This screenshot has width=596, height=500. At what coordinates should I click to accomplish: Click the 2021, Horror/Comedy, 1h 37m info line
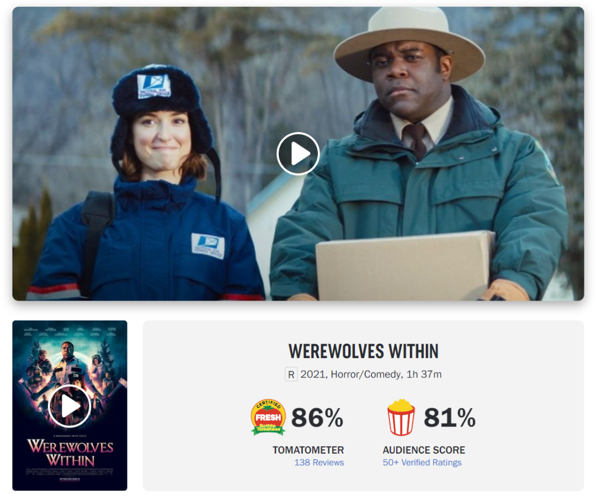(x=371, y=375)
